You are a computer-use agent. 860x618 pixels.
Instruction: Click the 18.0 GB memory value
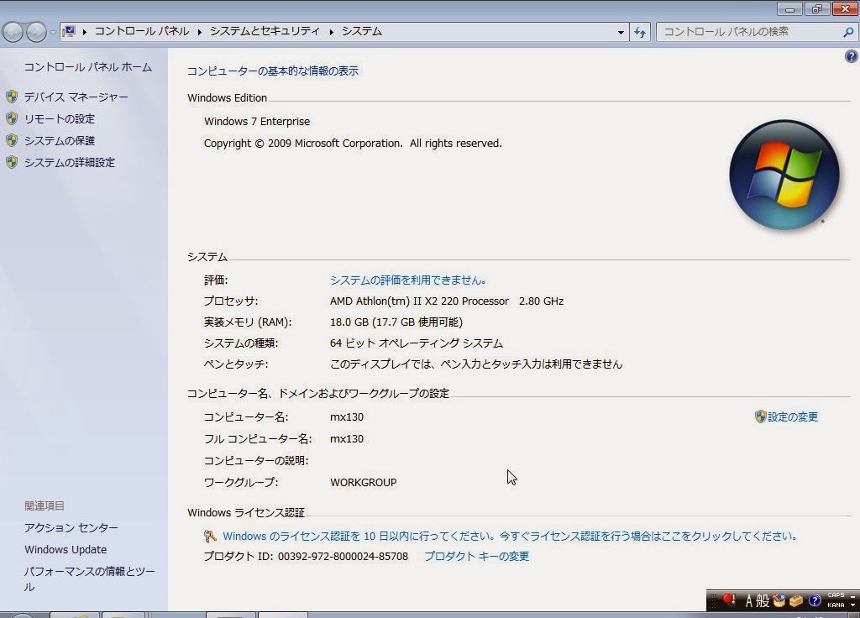point(396,322)
